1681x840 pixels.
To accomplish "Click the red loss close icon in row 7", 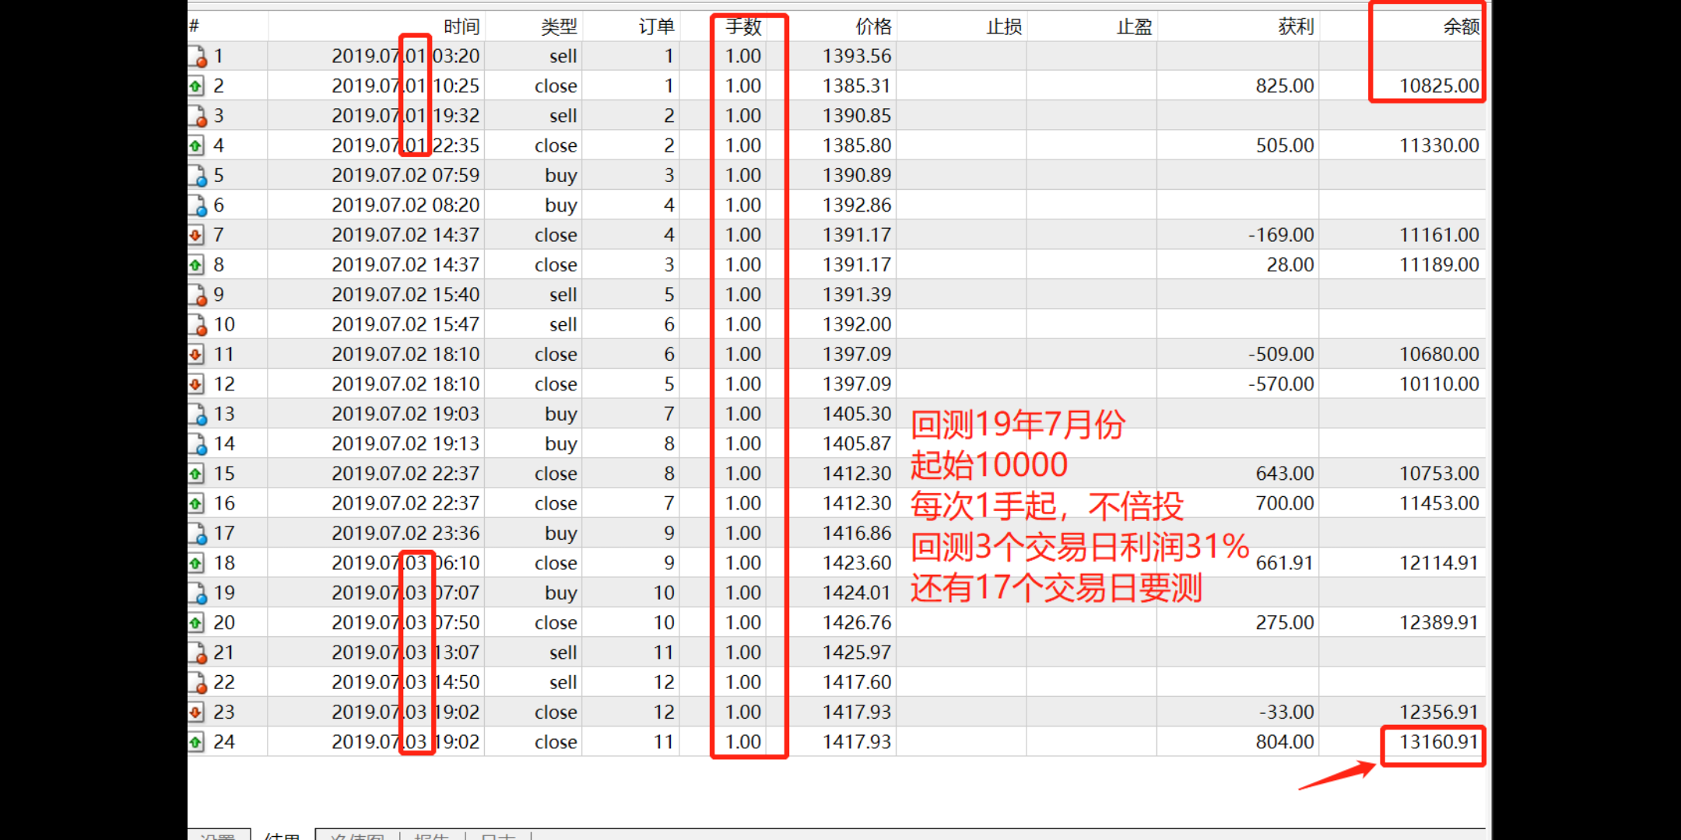I will 197,235.
